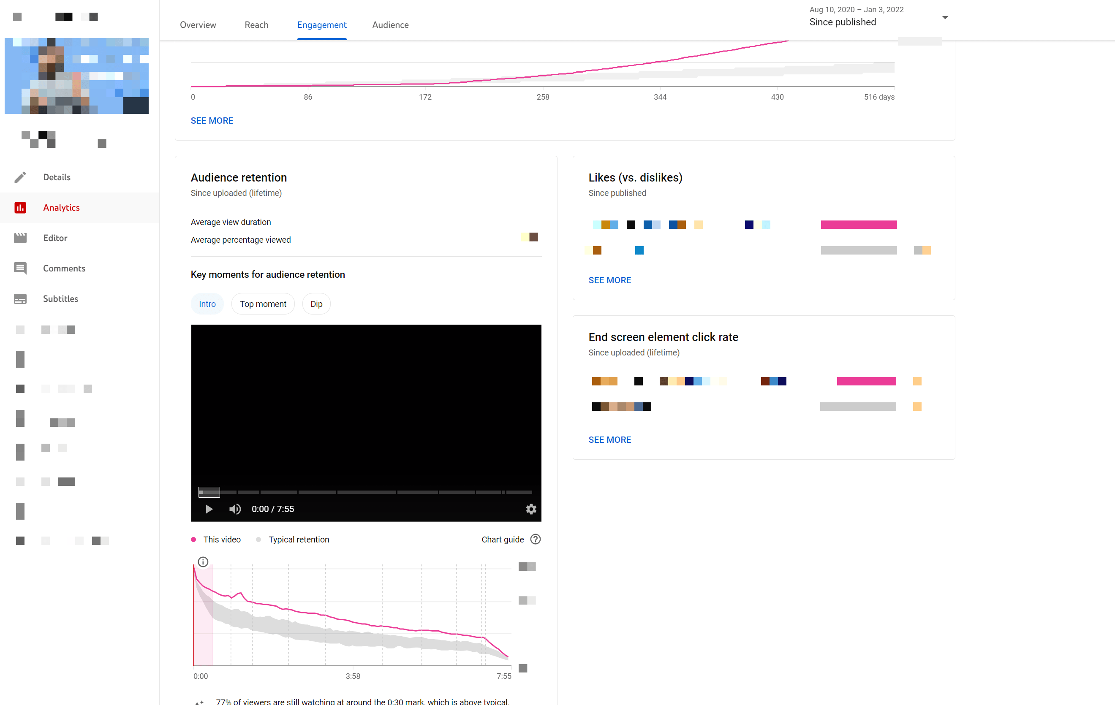Select the Dip retention moment
Screen dimensions: 1115x705
pyautogui.click(x=316, y=304)
